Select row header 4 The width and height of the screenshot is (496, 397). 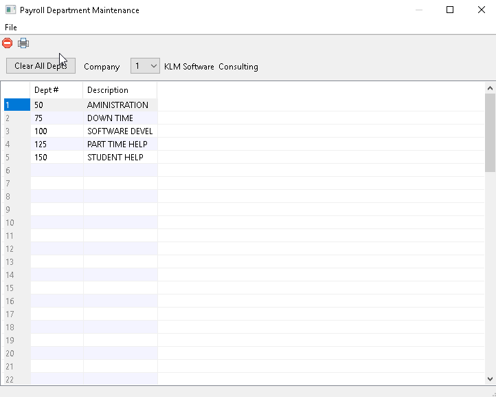click(17, 144)
